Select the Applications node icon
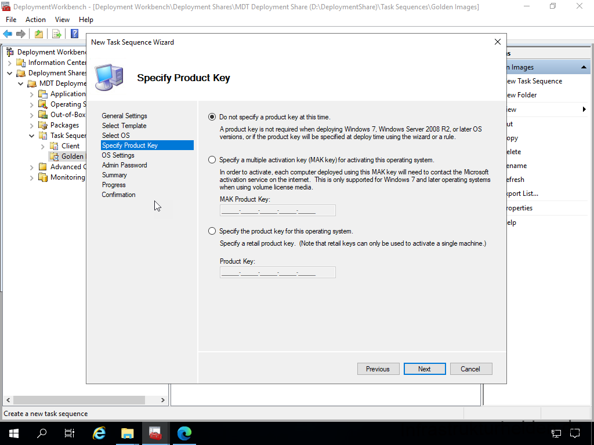The image size is (594, 445). click(x=43, y=94)
